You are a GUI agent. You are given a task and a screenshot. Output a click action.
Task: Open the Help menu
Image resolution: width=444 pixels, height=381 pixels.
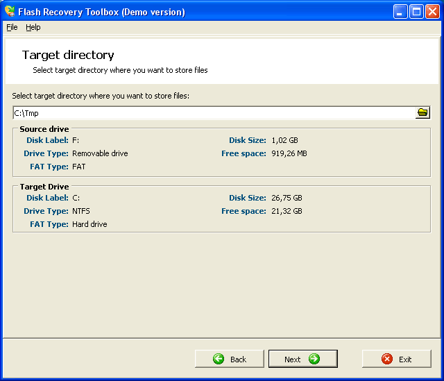[x=33, y=27]
